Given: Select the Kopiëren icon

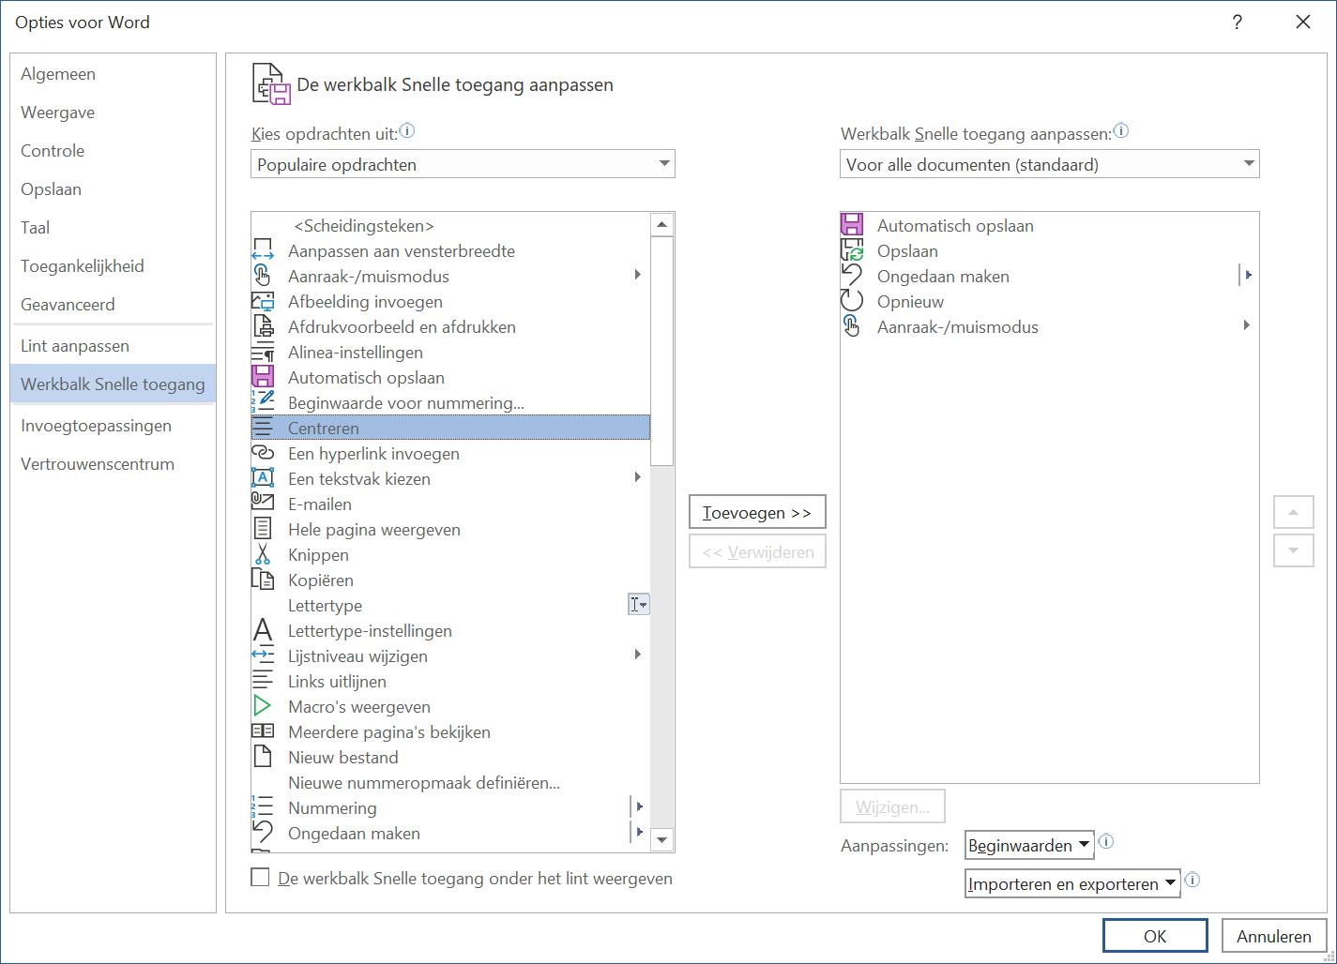Looking at the screenshot, I should (x=263, y=580).
